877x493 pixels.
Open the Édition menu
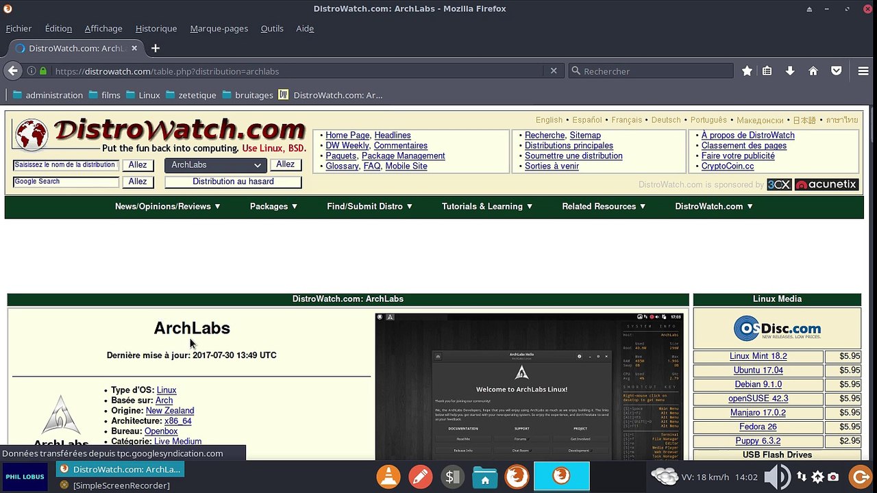[x=58, y=28]
